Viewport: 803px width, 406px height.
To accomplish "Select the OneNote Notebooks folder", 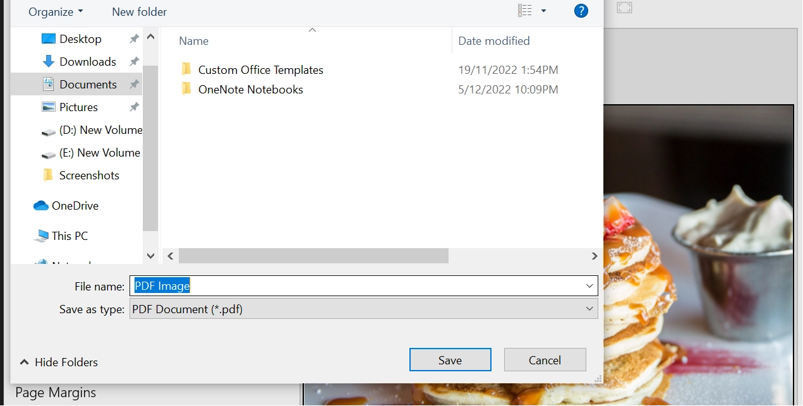I will pos(251,89).
